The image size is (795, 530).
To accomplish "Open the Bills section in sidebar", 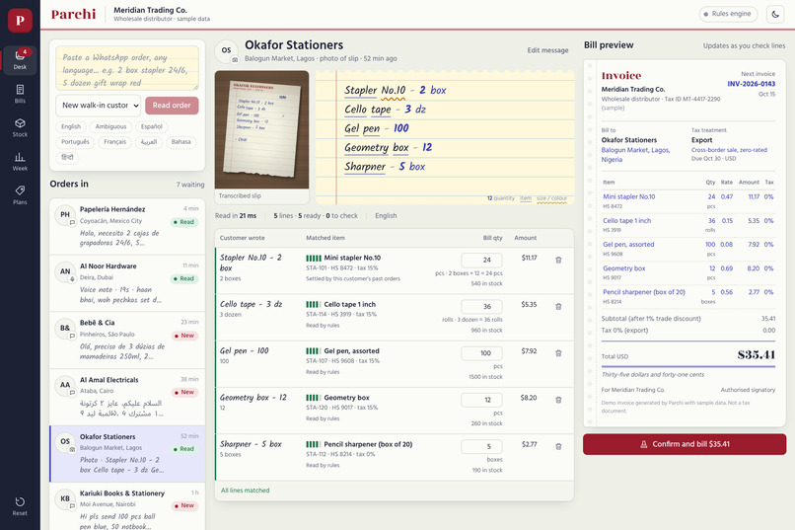I will pyautogui.click(x=20, y=94).
